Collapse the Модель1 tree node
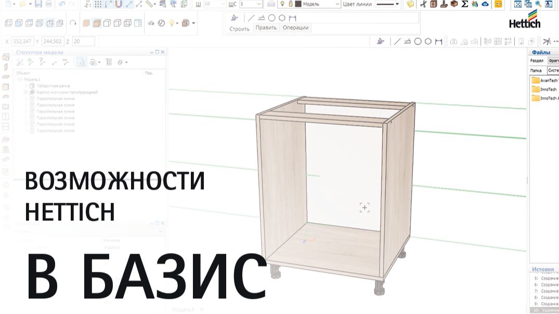The height and width of the screenshot is (314, 559). [x=20, y=80]
